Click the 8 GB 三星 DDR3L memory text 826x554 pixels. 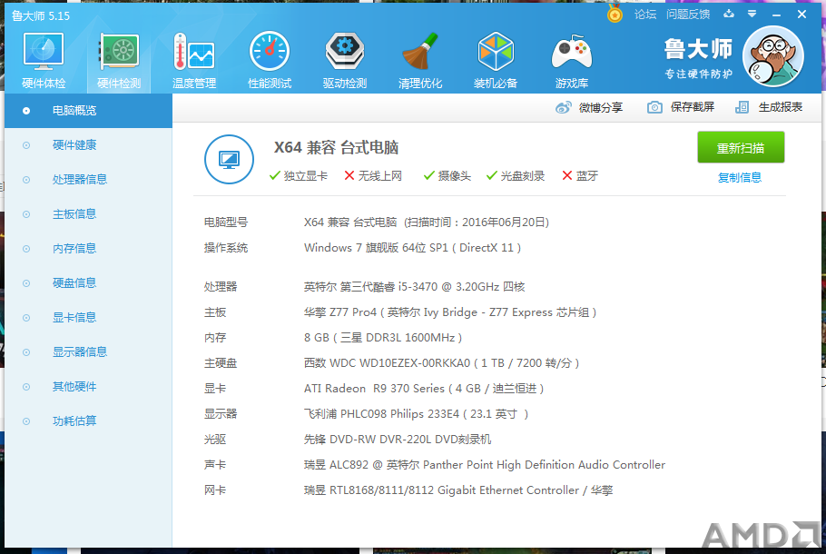[x=383, y=337]
